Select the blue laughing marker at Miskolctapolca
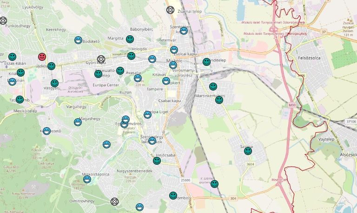The width and height of the screenshot is (357, 213). 87,179
